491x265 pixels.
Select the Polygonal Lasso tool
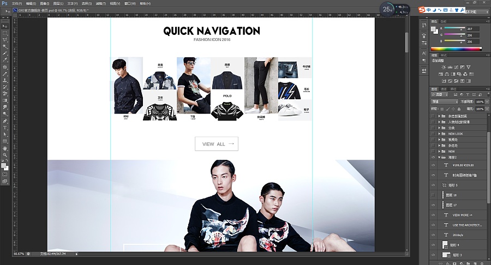(x=5, y=40)
